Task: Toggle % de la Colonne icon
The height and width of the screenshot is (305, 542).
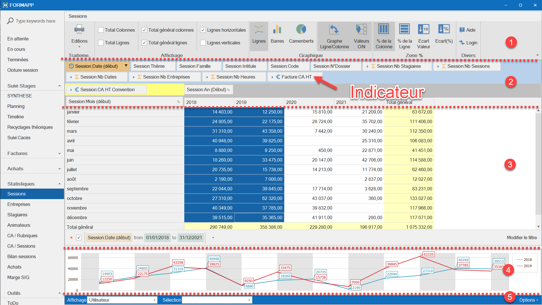Action: tap(384, 29)
